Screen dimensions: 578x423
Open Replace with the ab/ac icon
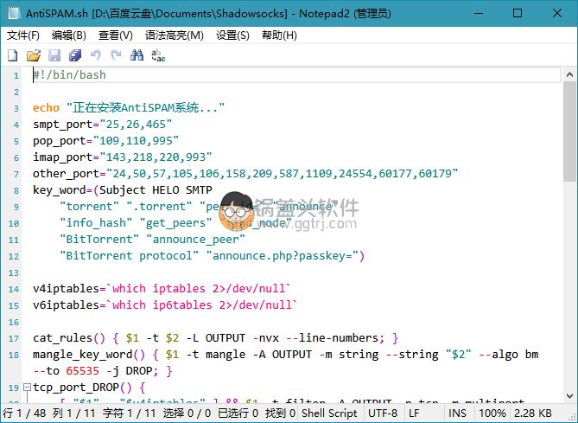click(158, 55)
